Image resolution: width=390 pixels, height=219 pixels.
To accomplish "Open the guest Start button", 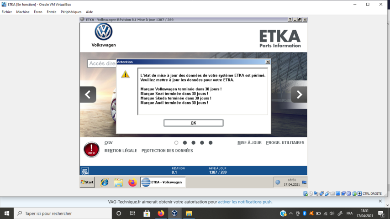I will (87, 182).
